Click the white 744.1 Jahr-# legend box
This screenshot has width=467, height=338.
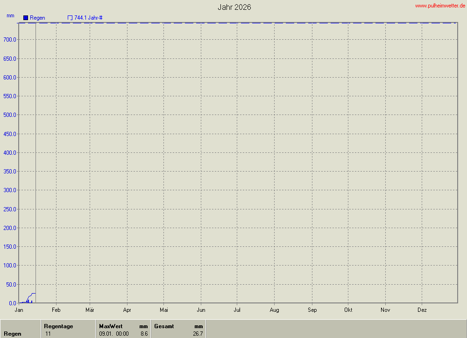[x=70, y=18]
